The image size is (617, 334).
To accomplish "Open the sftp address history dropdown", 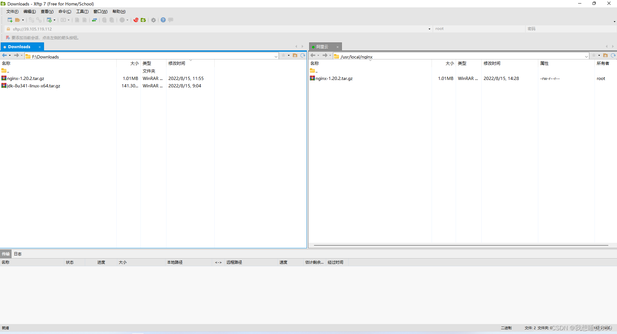I will click(429, 29).
